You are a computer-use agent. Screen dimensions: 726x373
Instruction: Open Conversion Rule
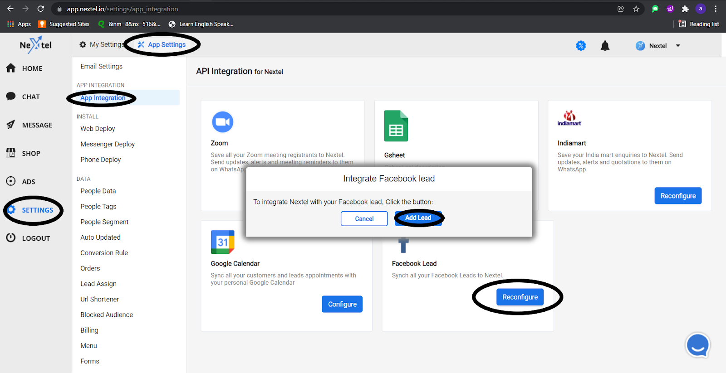(104, 253)
